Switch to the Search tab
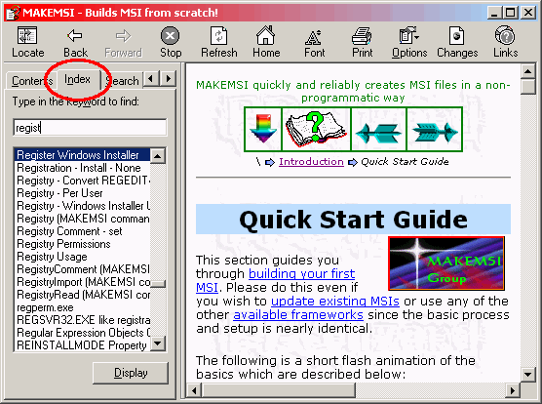Viewport: 542px width, 404px height. tap(123, 81)
